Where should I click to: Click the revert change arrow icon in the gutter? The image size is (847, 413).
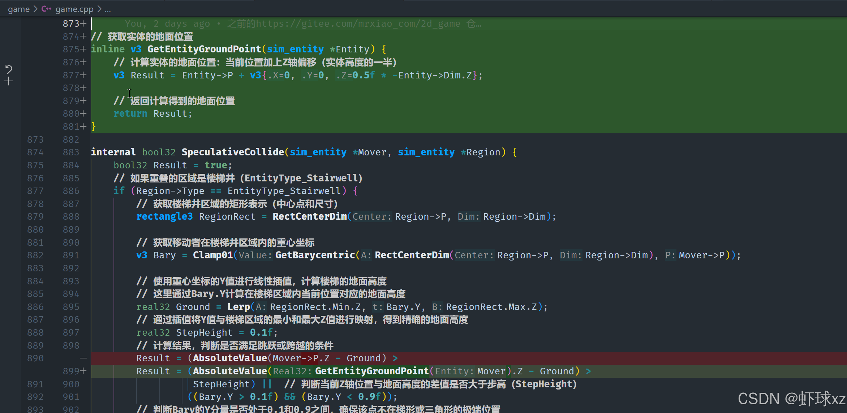coord(9,69)
